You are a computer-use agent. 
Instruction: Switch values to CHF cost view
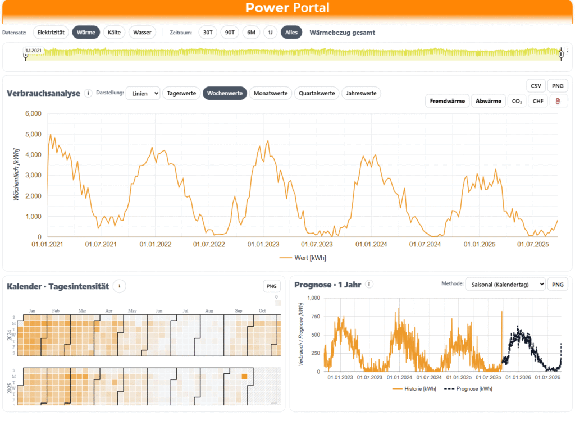coord(537,101)
